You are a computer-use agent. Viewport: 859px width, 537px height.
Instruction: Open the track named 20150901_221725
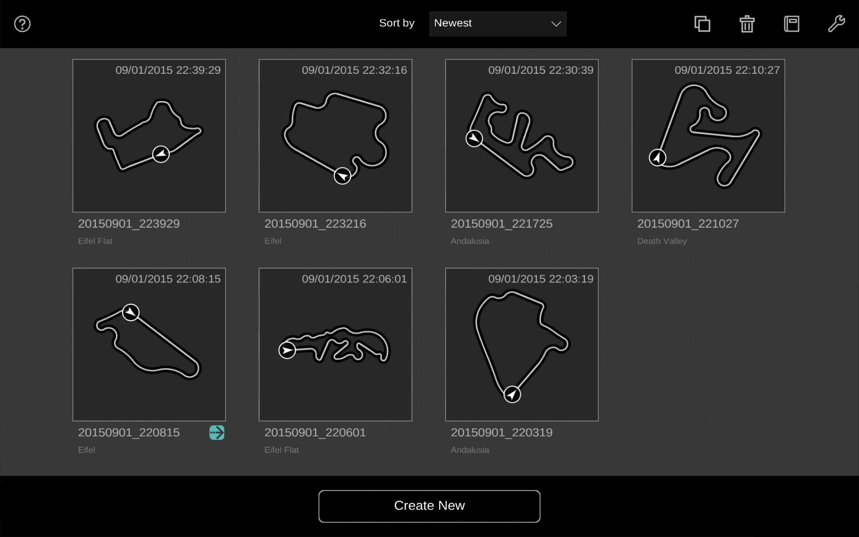click(521, 135)
